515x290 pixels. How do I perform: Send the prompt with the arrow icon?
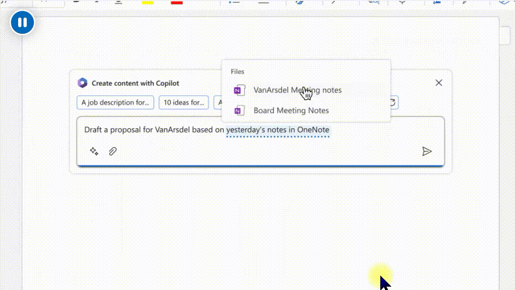click(x=427, y=151)
